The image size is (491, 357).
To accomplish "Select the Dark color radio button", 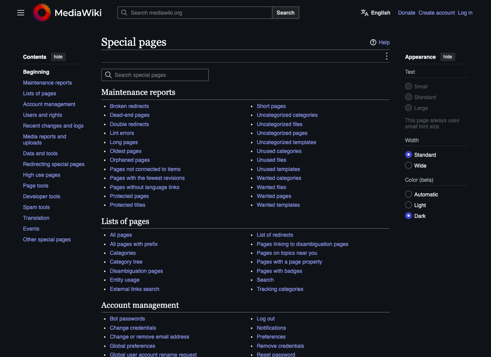I will (x=409, y=216).
